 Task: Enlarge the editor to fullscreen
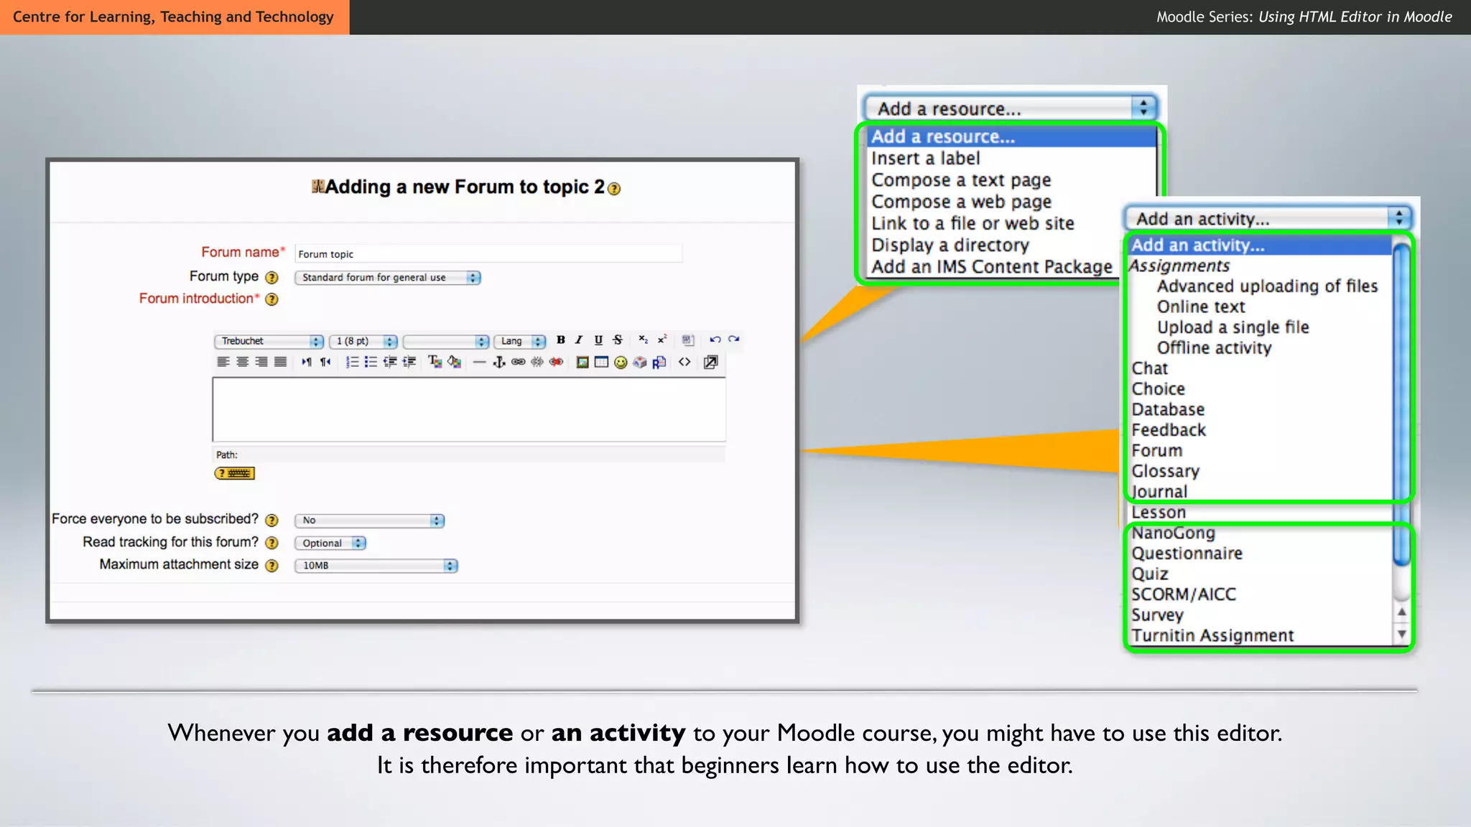tap(710, 363)
